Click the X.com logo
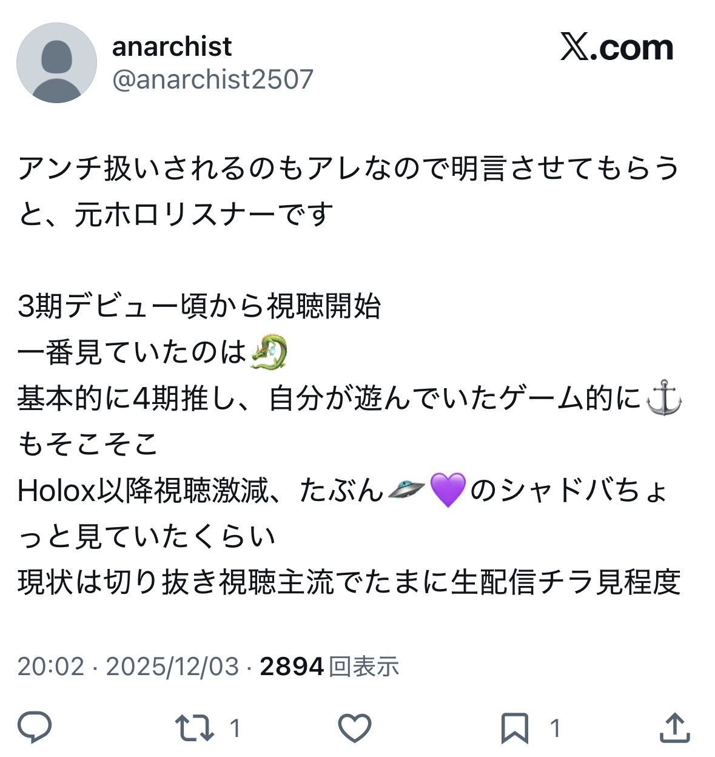 click(x=616, y=47)
